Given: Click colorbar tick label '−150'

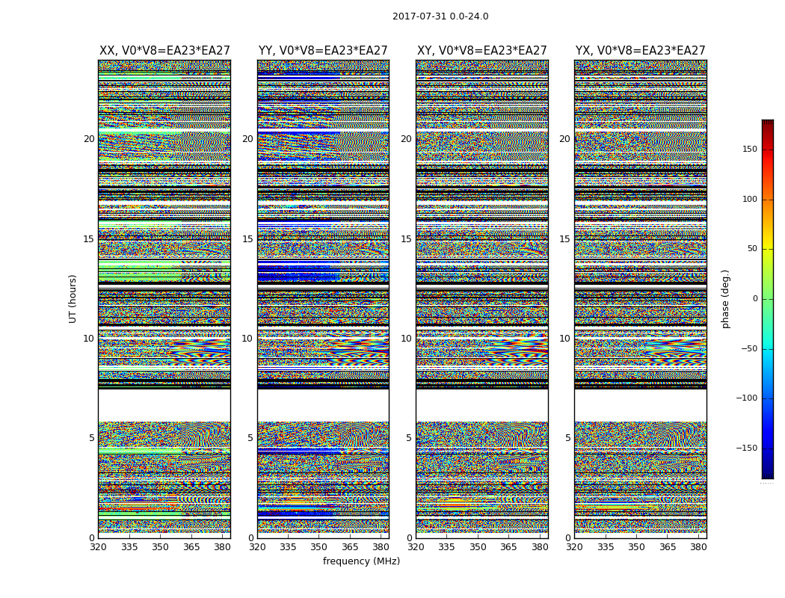Looking at the screenshot, I should 747,449.
